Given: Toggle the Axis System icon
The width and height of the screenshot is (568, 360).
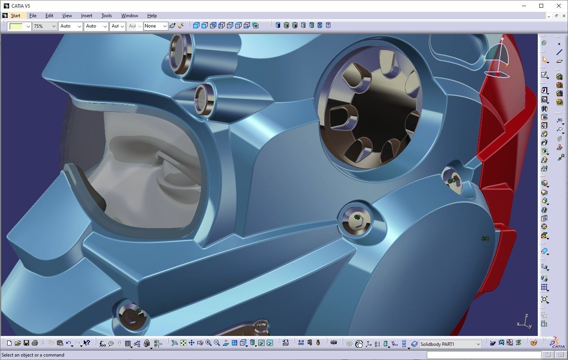Looking at the screenshot, I should (x=369, y=344).
